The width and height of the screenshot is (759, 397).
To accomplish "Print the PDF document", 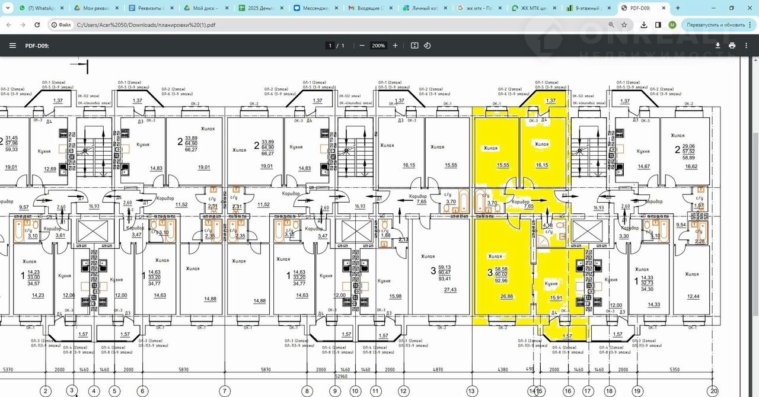I will point(732,46).
